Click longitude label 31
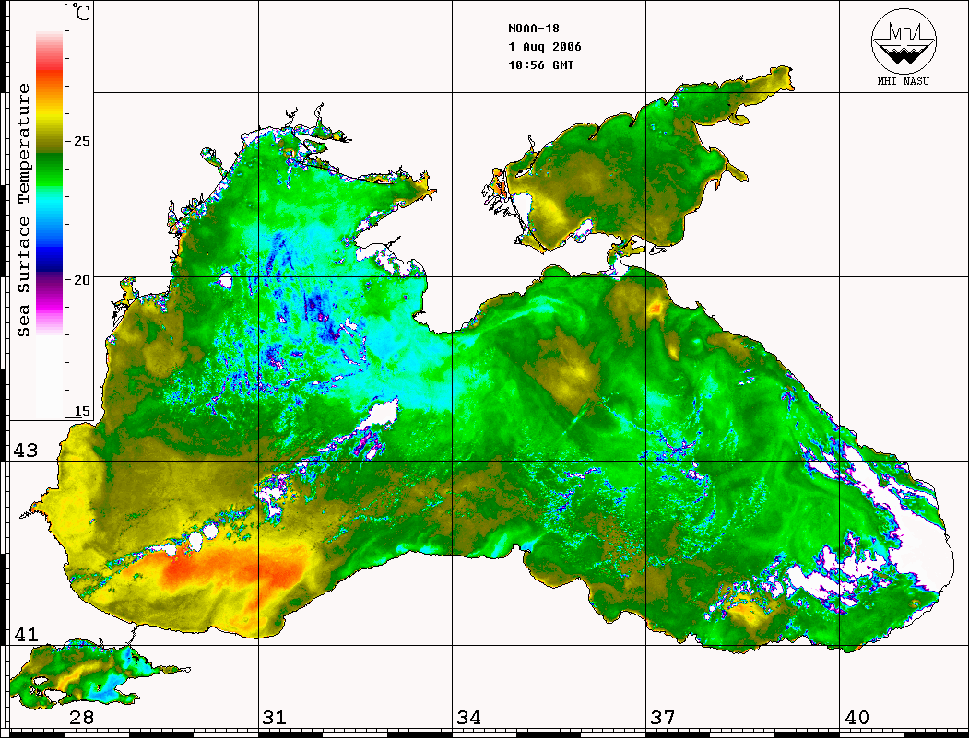 [x=275, y=718]
